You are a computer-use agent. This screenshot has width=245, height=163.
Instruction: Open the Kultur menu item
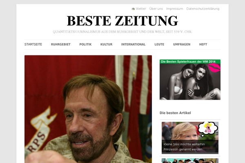[107, 44]
